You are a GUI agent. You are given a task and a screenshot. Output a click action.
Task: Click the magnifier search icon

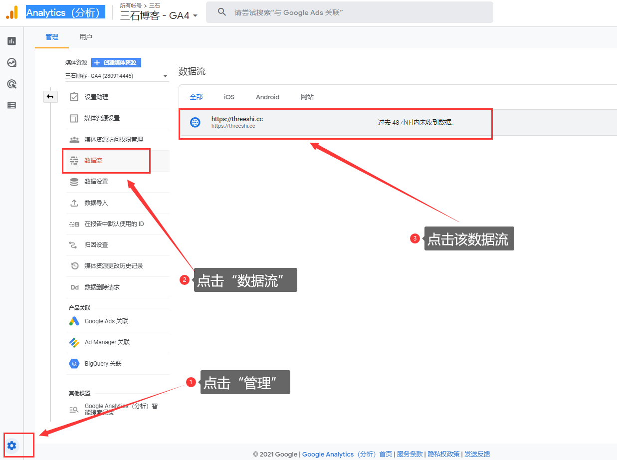click(222, 12)
